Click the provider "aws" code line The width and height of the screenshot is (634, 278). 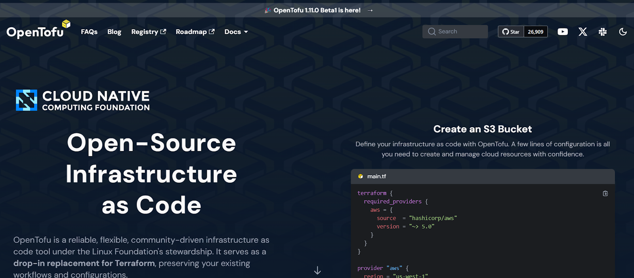tap(383, 268)
